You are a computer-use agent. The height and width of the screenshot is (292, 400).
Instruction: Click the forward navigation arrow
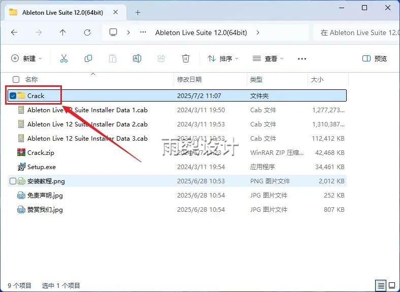39,33
